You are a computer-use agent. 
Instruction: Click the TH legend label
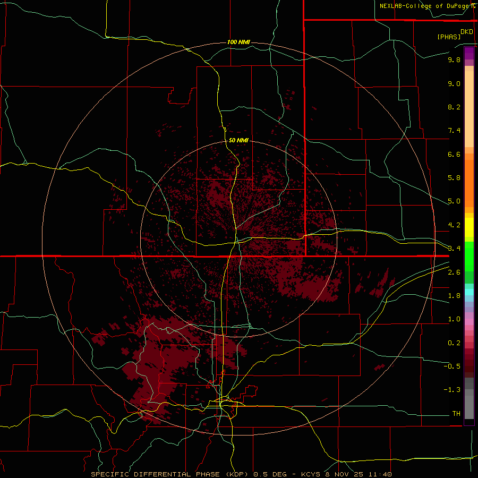coord(456,414)
